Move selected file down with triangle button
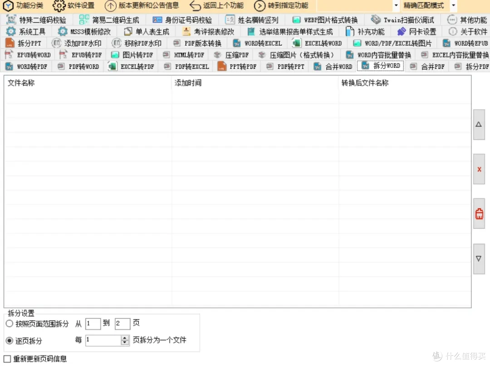 point(479,259)
